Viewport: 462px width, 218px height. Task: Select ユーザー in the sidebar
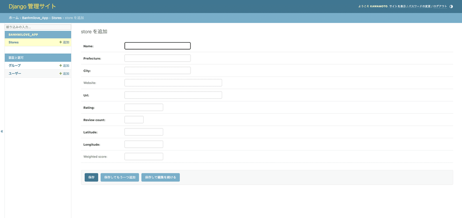coord(15,73)
